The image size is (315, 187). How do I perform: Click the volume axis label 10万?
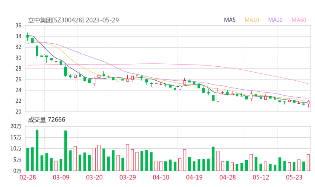click(16, 149)
